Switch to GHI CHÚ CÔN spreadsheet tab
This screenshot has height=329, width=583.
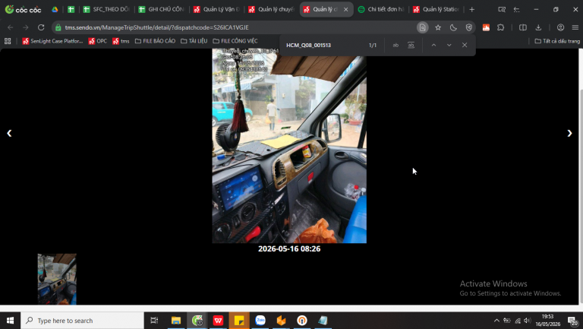coord(161,9)
